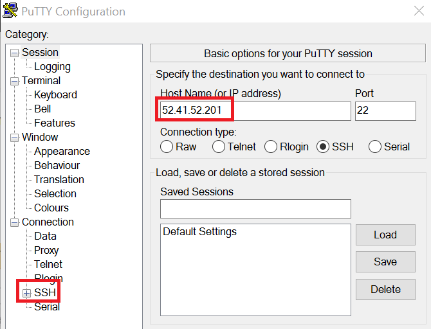Select the Connection category
This screenshot has width=431, height=329.
(48, 222)
